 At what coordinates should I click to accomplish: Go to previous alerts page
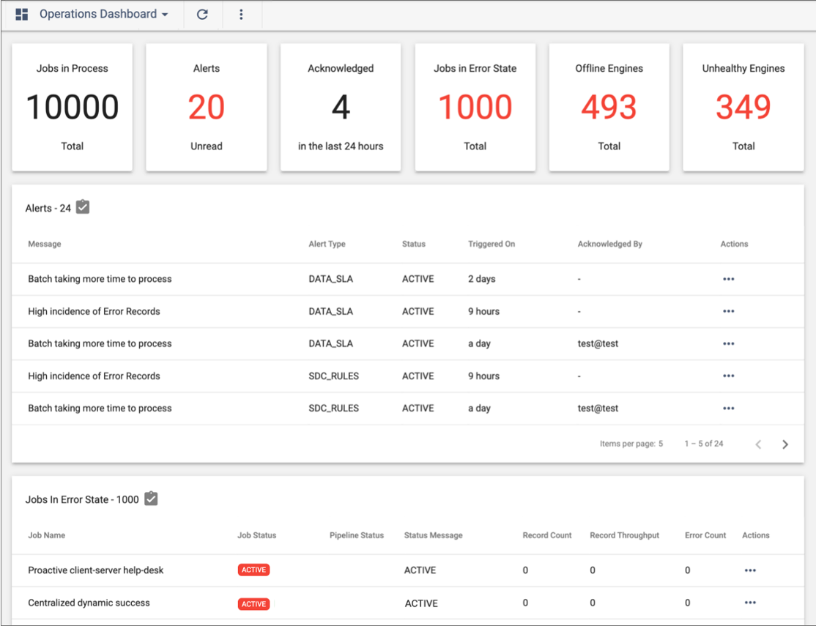(758, 444)
